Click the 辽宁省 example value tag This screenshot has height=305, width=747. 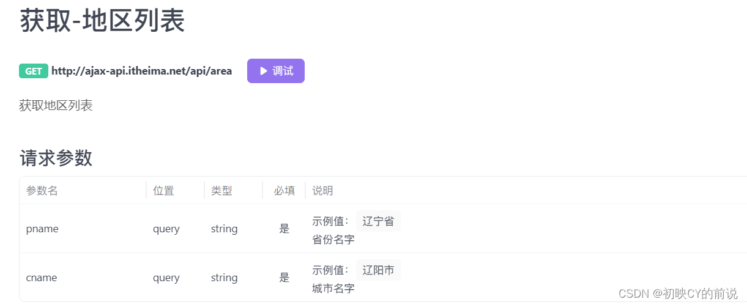pos(378,221)
